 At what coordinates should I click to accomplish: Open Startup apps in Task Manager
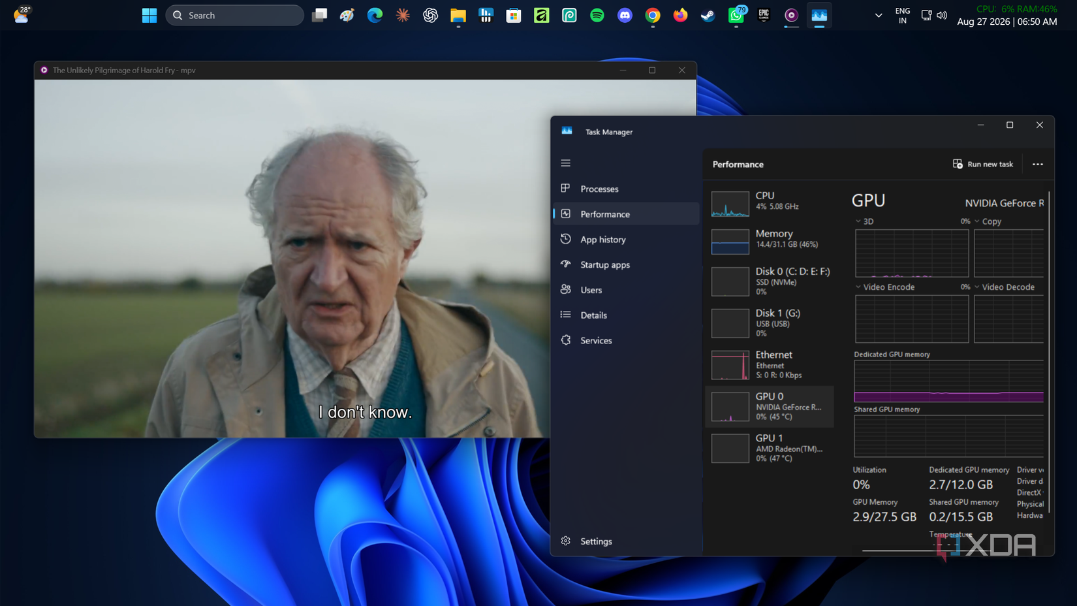click(x=626, y=264)
